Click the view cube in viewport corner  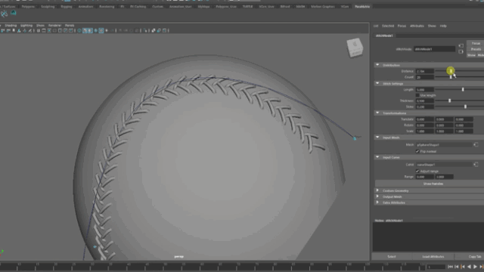(x=355, y=47)
